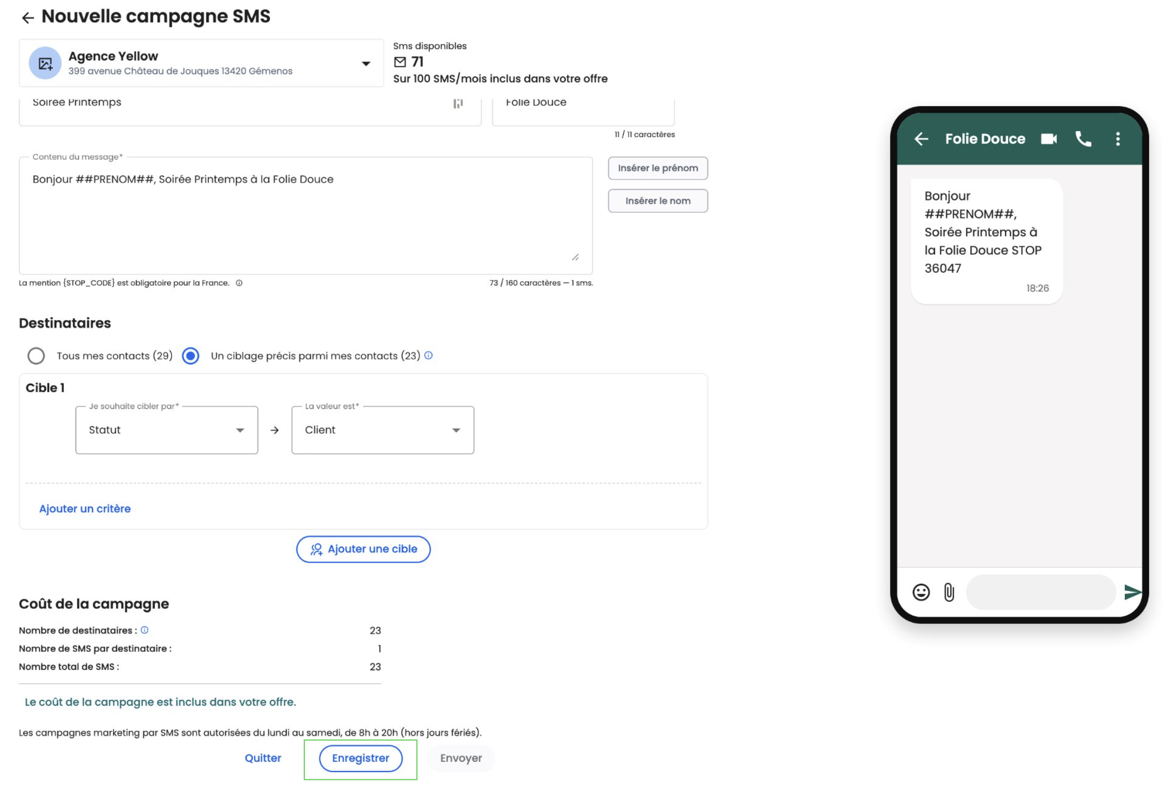Click the info icon after ciblage précis (23)
This screenshot has width=1162, height=787.
pos(428,355)
